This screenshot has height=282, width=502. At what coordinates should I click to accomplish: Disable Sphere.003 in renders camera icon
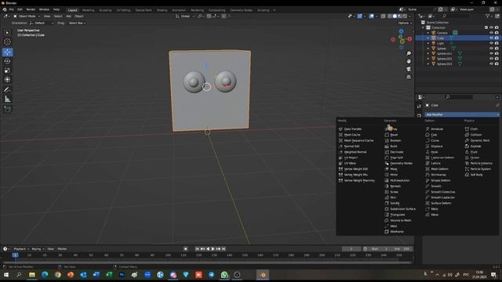coord(497,63)
